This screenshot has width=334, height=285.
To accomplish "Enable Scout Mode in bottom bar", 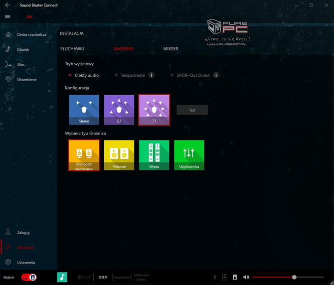I will (84, 277).
